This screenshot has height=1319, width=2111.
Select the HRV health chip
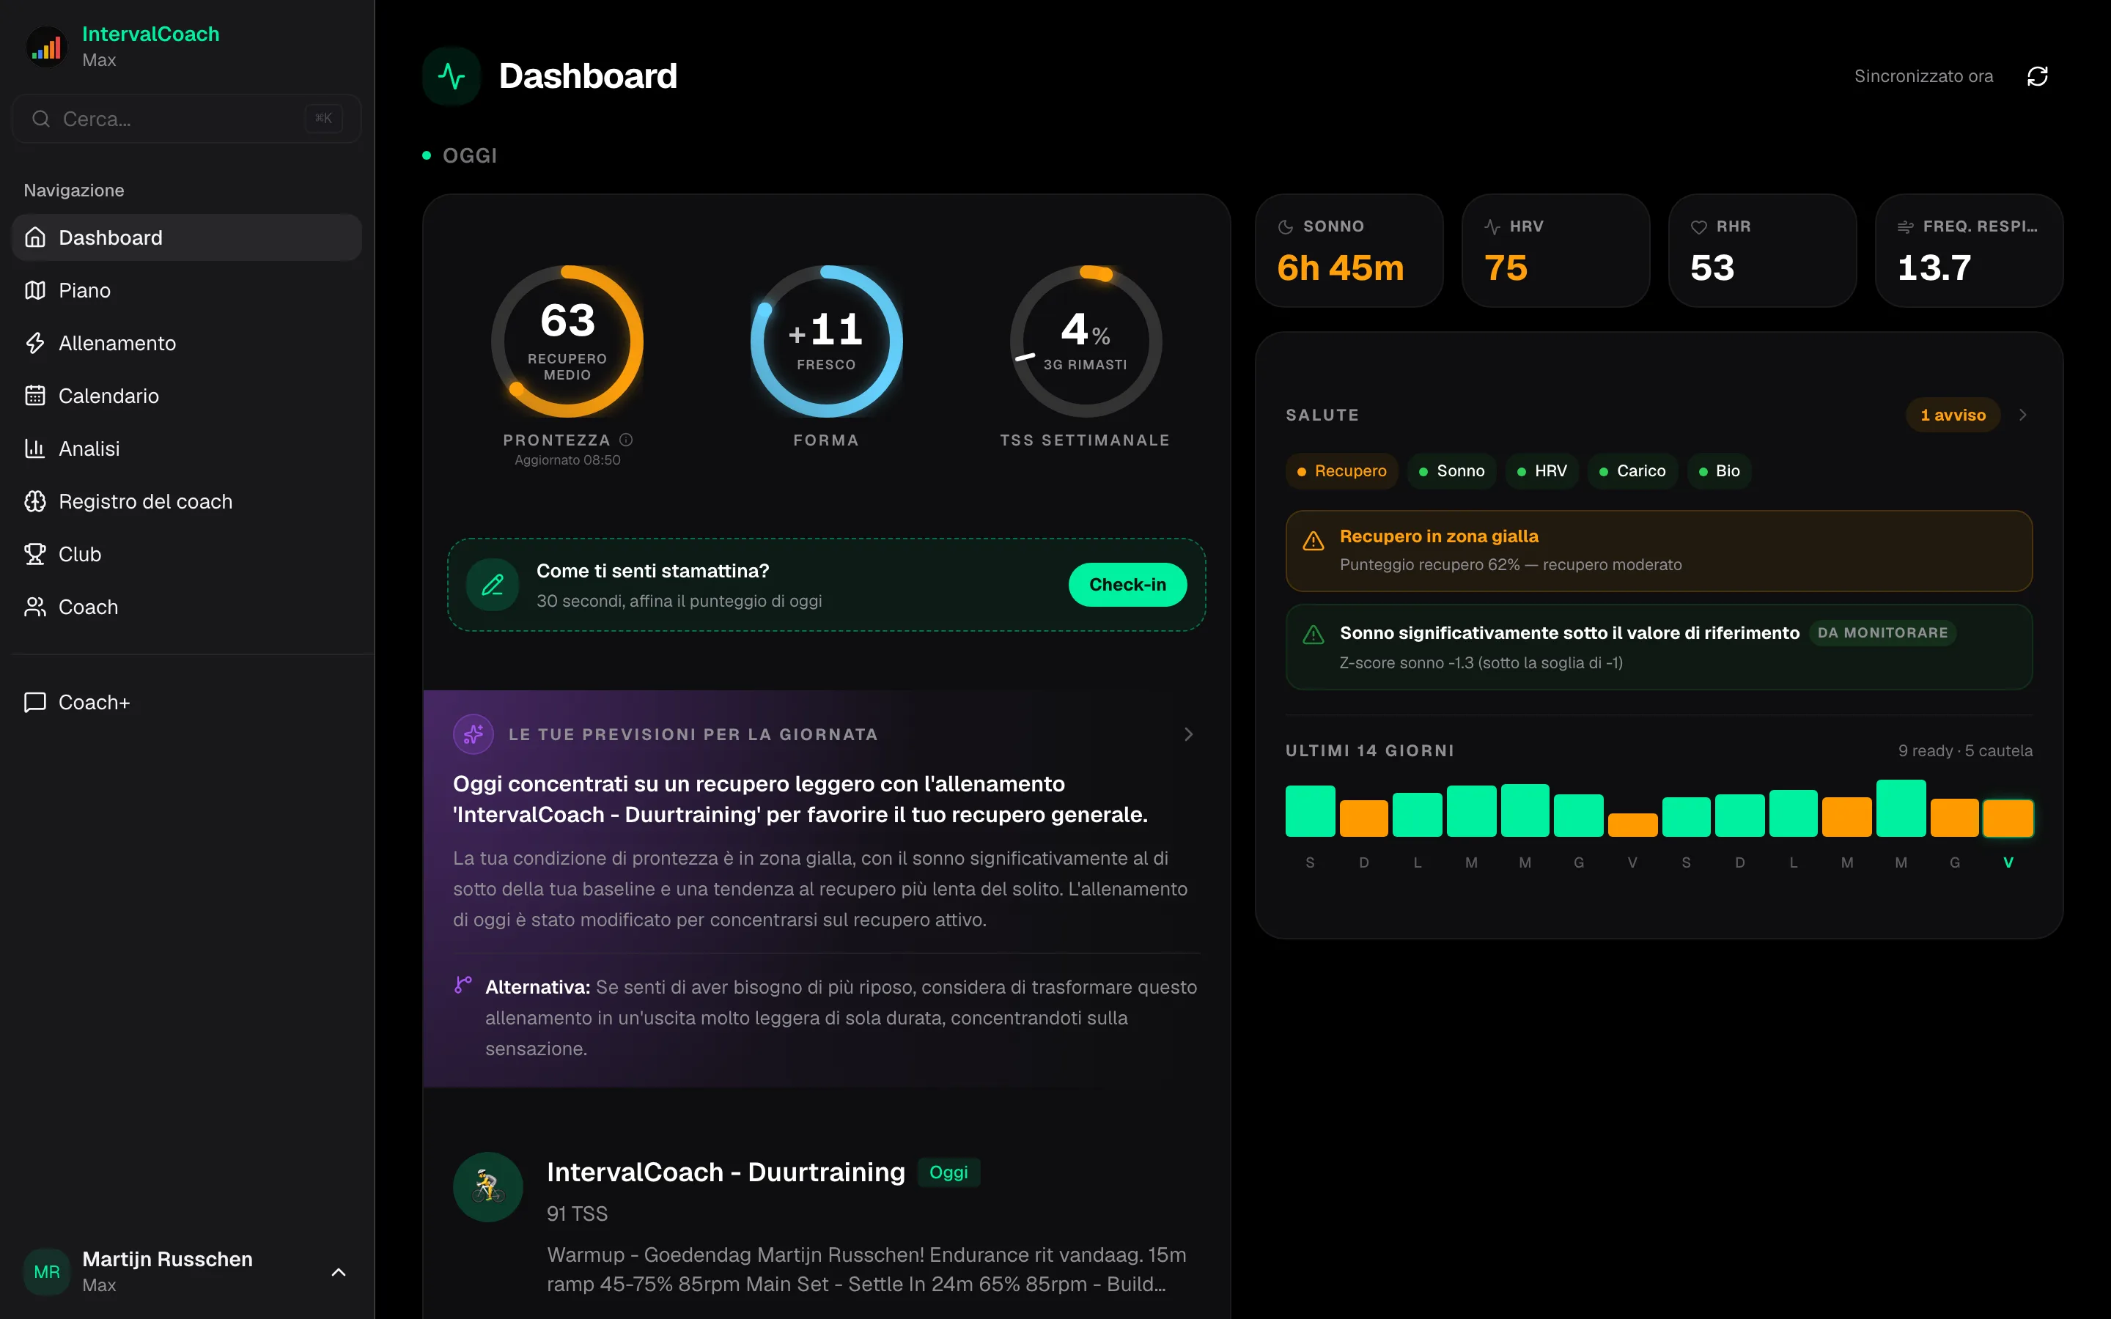(x=1541, y=471)
